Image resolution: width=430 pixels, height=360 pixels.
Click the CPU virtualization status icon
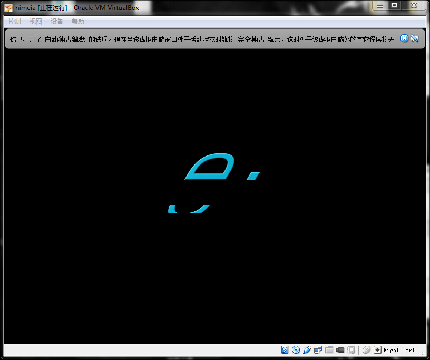351,350
